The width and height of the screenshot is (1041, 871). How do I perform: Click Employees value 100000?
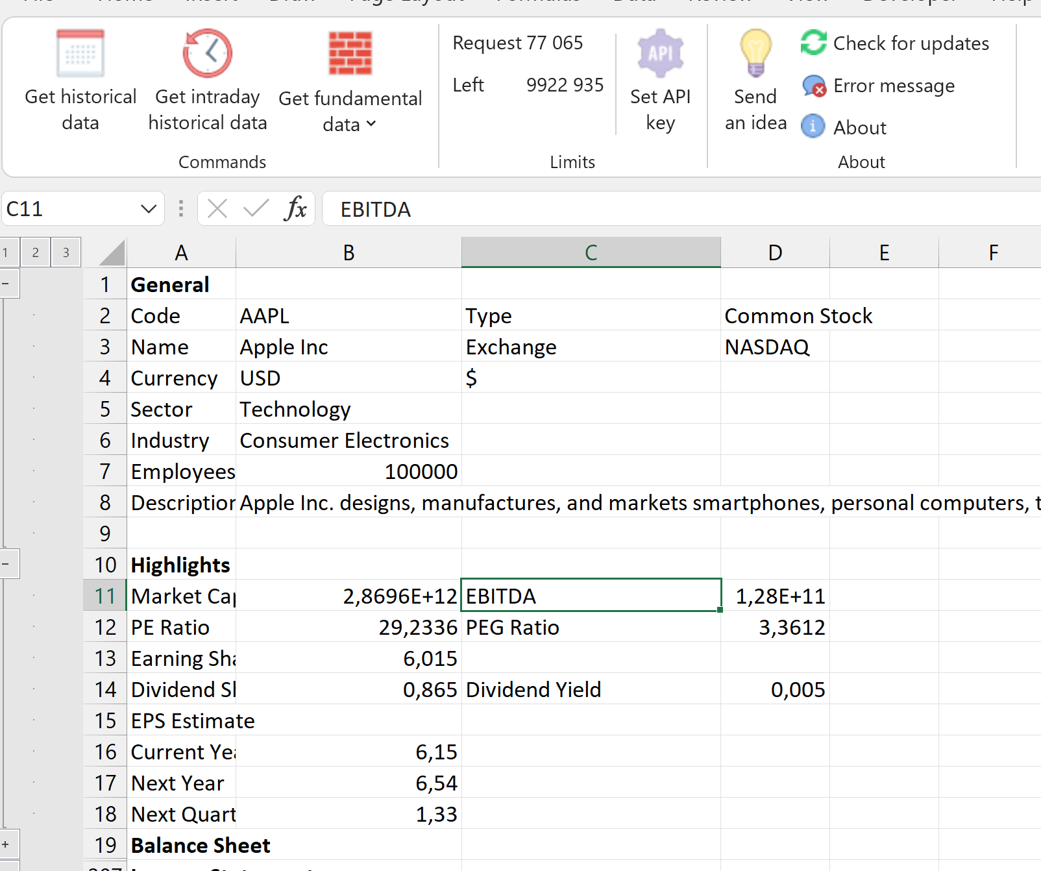349,471
